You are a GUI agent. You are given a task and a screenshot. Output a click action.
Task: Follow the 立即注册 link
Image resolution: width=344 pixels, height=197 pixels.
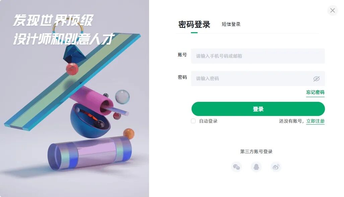(315, 121)
